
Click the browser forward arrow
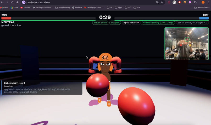click(x=7, y=2)
